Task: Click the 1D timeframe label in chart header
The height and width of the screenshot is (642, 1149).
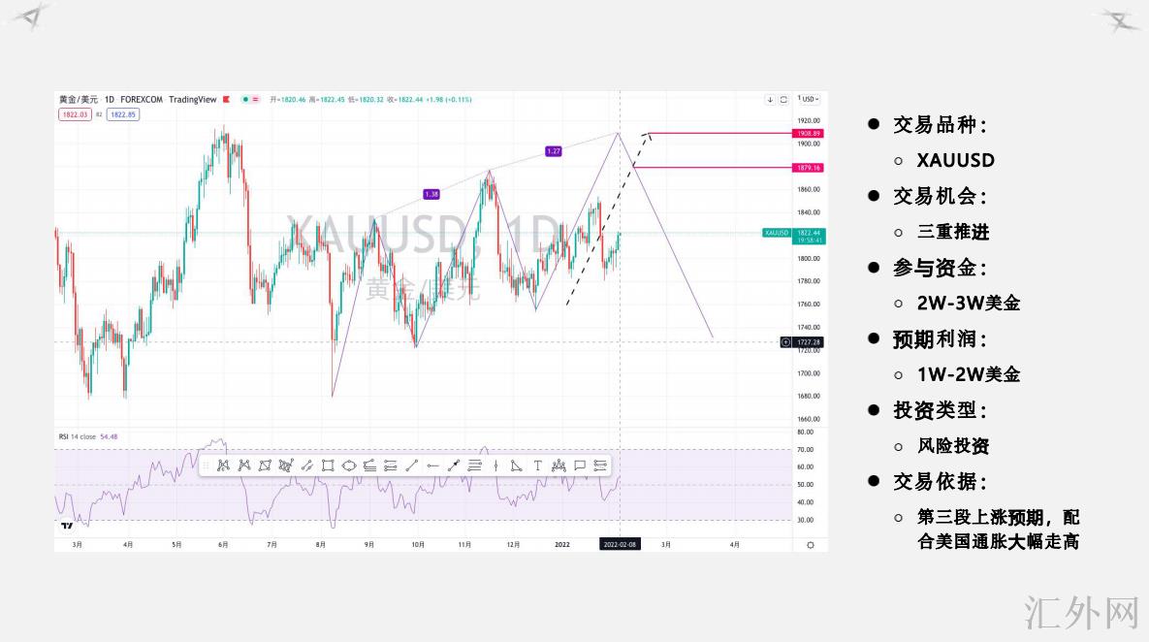Action: click(x=110, y=99)
